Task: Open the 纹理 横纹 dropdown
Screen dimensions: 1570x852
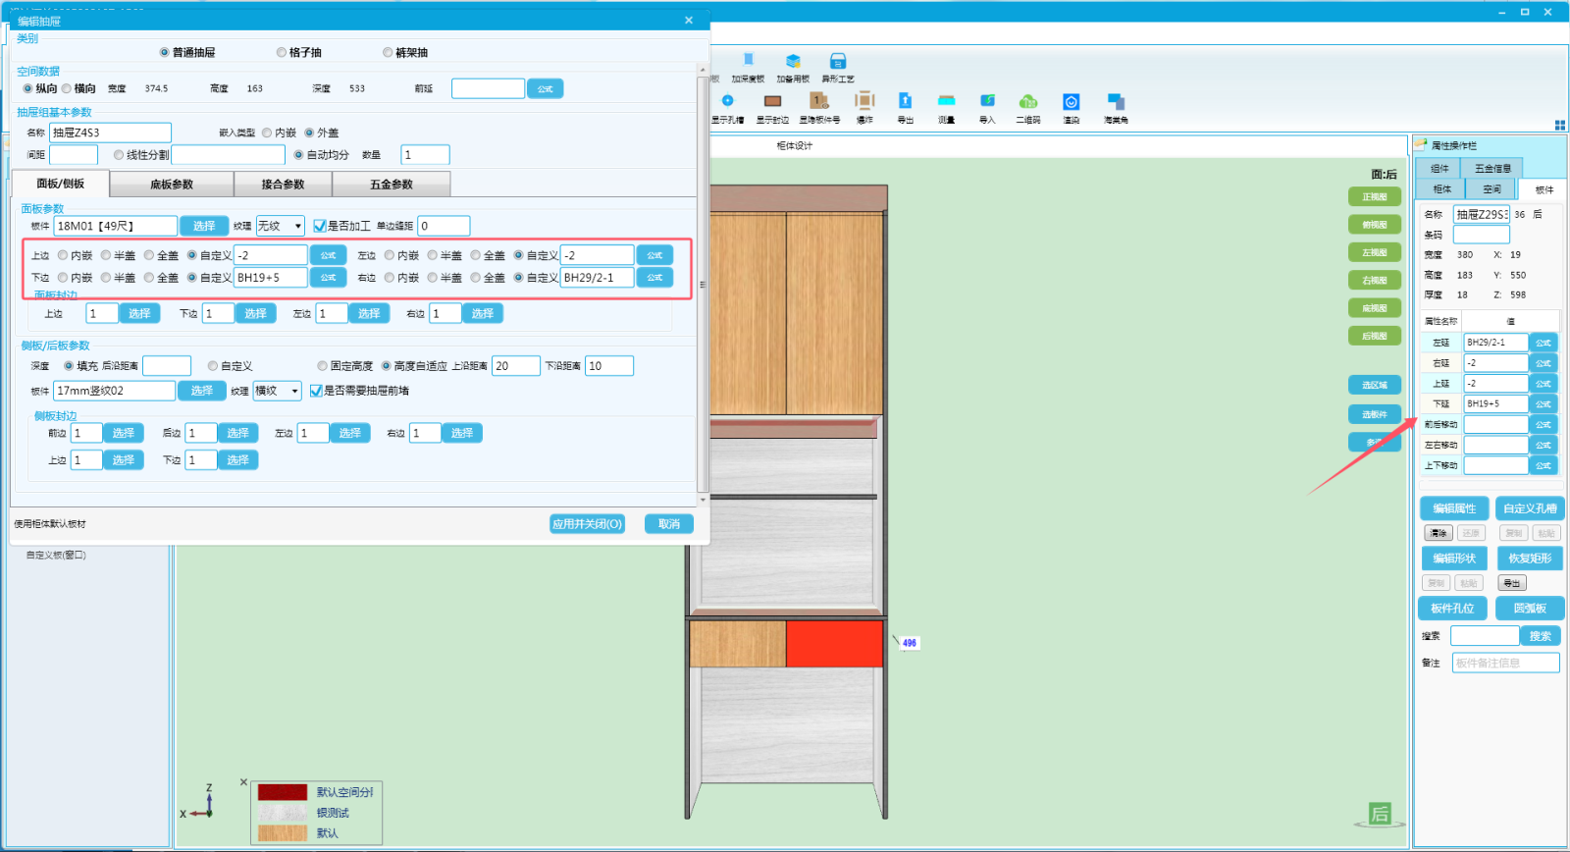Action: coord(278,391)
